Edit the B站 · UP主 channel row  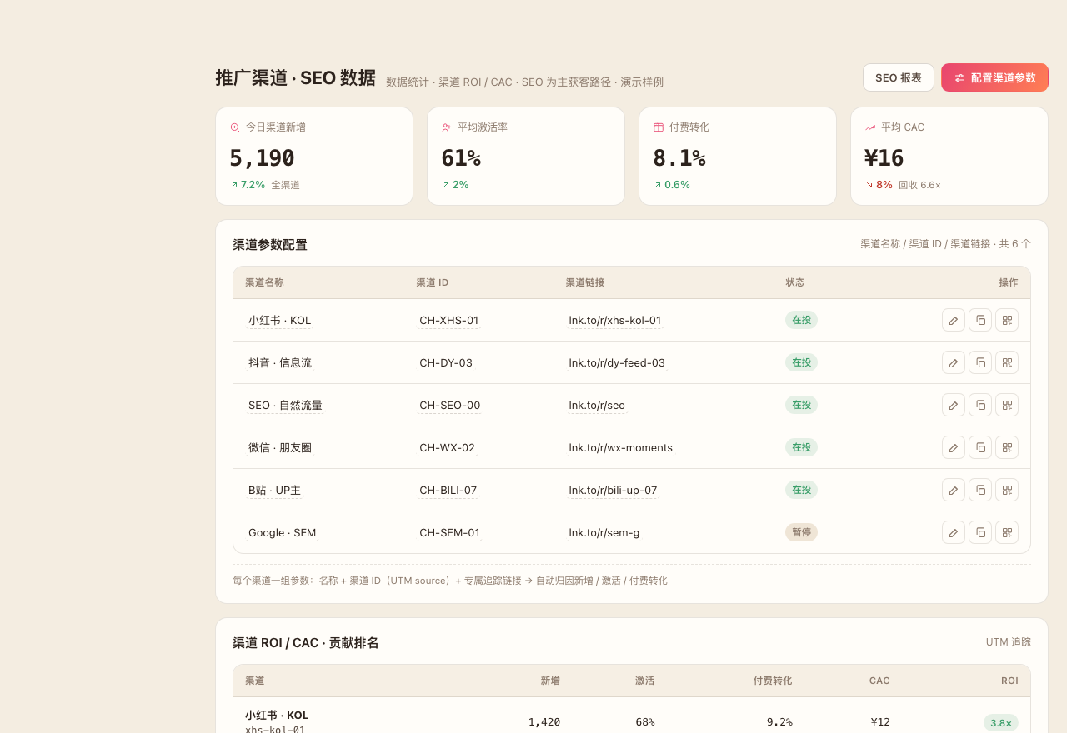pyautogui.click(x=954, y=490)
